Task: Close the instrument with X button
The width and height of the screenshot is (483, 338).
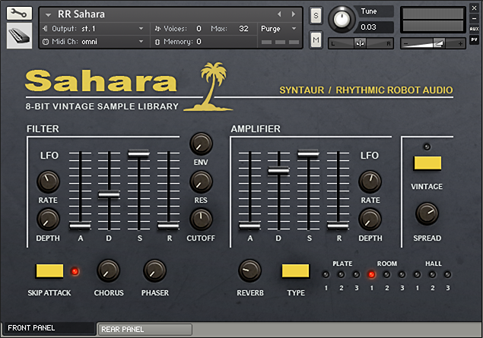Action: pos(474,8)
